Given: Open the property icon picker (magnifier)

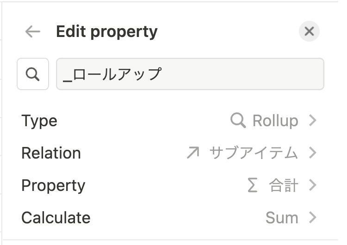Looking at the screenshot, I should [33, 74].
